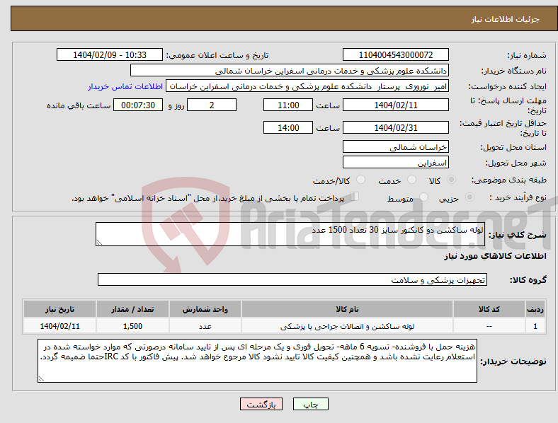This screenshot has width=558, height=423.
Task: Click the quantity cell 1,500
Action: click(132, 326)
